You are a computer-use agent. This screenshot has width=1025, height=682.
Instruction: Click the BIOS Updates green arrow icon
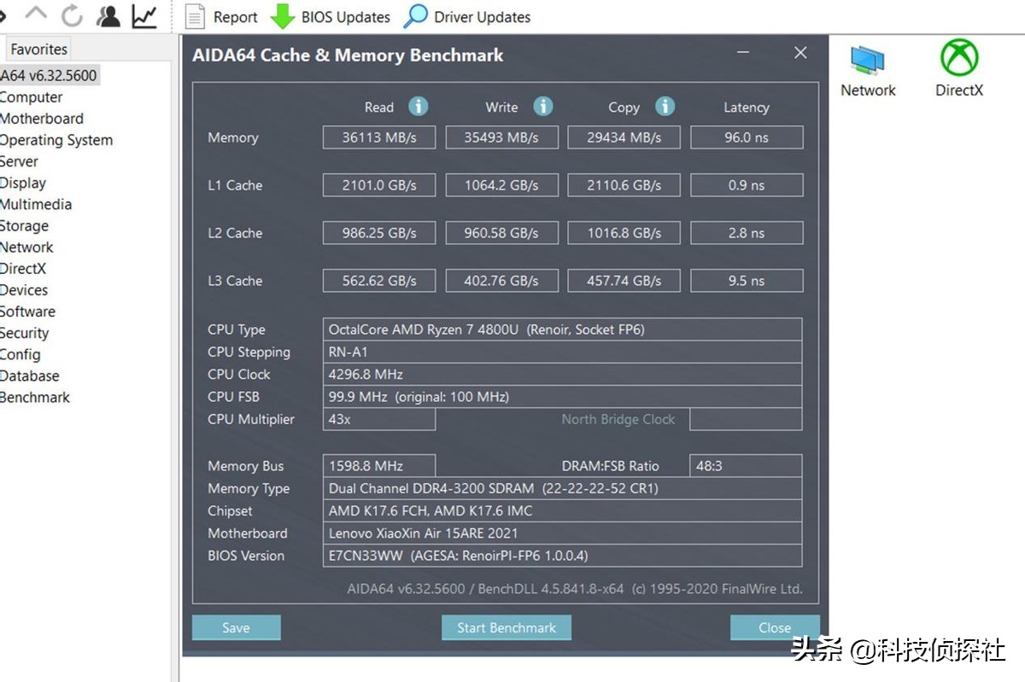pos(283,16)
